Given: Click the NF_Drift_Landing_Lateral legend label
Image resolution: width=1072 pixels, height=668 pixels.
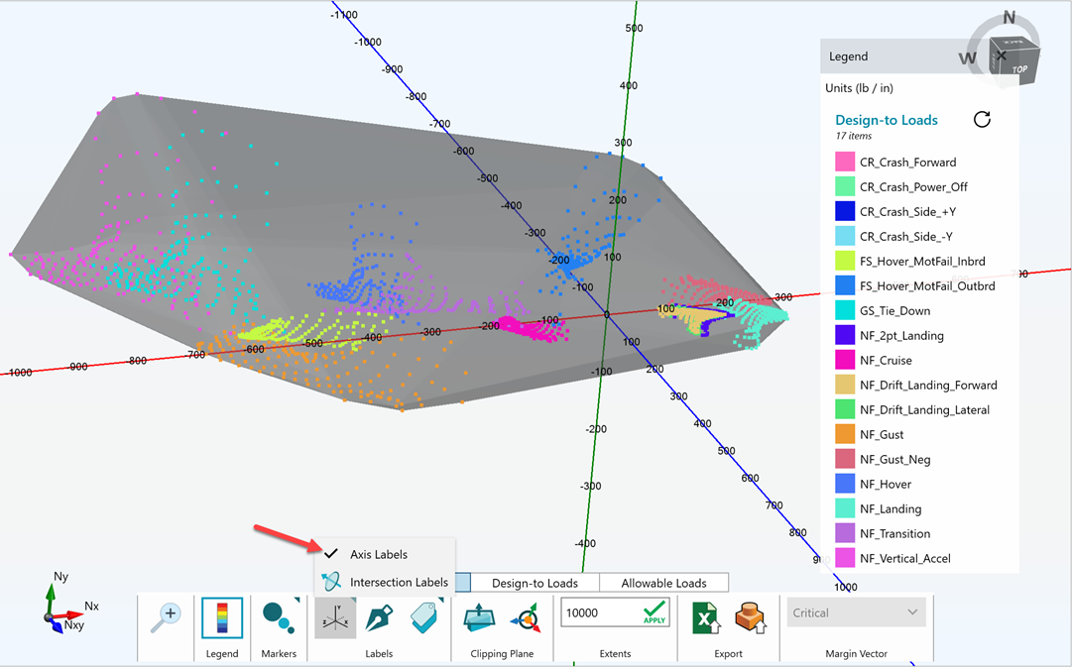Looking at the screenshot, I should click(x=924, y=409).
